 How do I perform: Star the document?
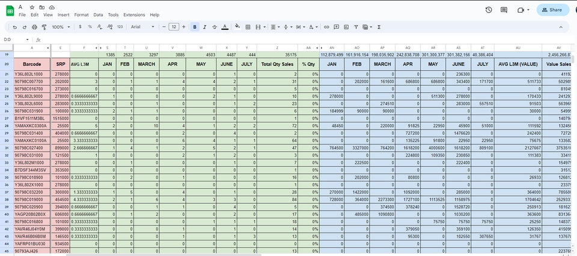(32, 7)
